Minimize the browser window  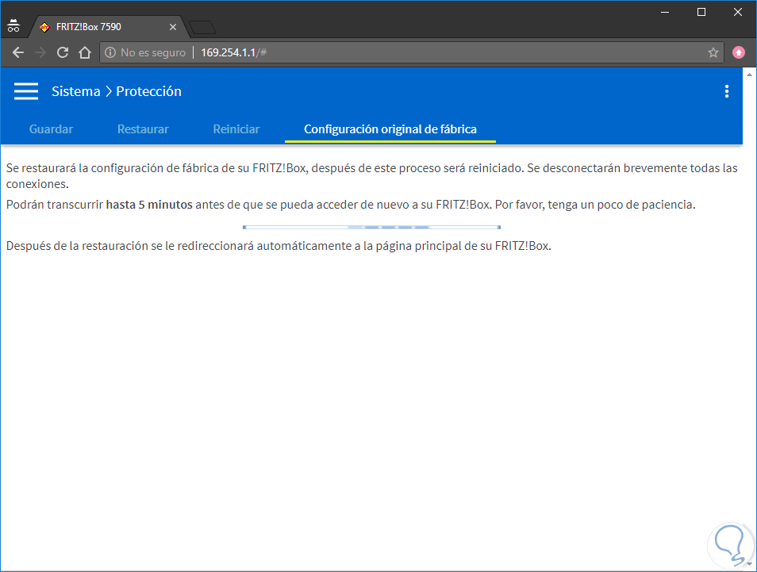(x=665, y=12)
